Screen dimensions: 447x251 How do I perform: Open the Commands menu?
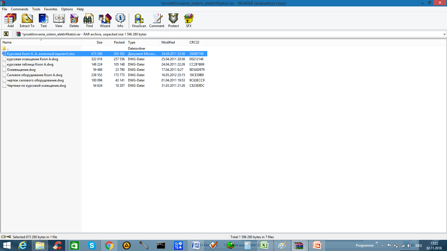pos(20,9)
